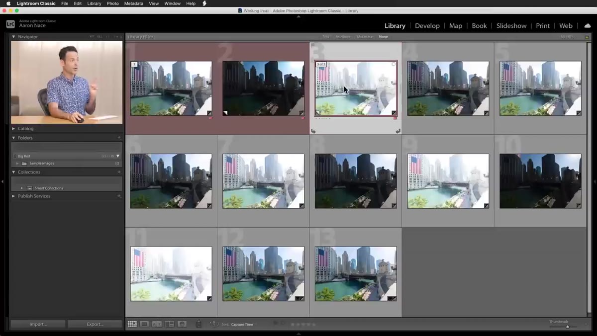Show the right panel via edge arrow
597x336 pixels.
click(x=595, y=181)
